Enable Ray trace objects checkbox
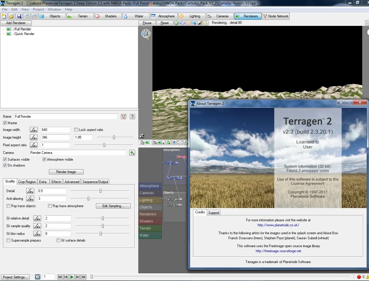Image resolution: width=369 pixels, height=281 pixels. pos(9,206)
